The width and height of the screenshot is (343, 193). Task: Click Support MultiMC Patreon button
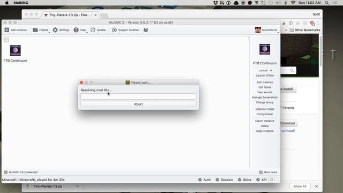pos(125,30)
